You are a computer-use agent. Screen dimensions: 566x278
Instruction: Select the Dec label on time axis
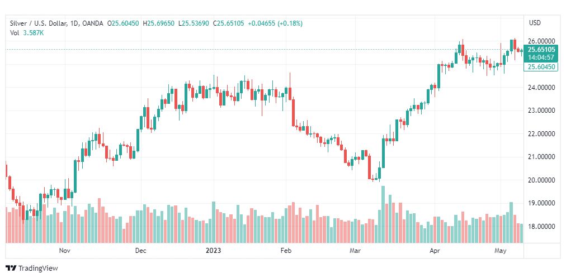[140, 250]
